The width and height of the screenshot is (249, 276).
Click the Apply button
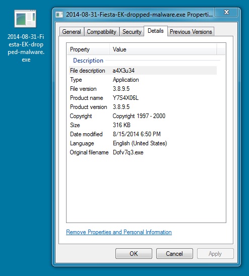[215, 254]
